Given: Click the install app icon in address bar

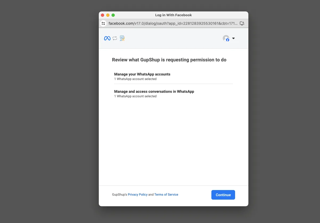Looking at the screenshot, I should (x=242, y=23).
